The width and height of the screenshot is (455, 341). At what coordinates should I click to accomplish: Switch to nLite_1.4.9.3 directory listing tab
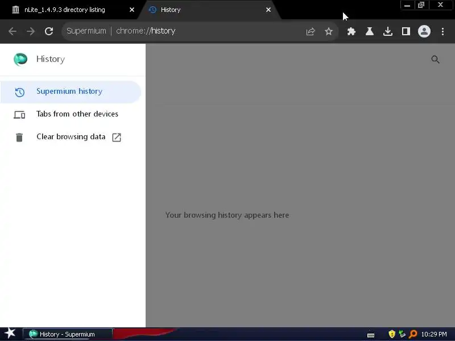click(x=71, y=10)
